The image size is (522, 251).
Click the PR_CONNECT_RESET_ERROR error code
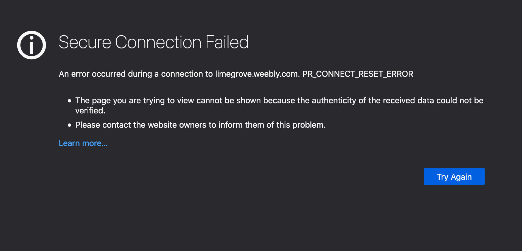tap(358, 74)
